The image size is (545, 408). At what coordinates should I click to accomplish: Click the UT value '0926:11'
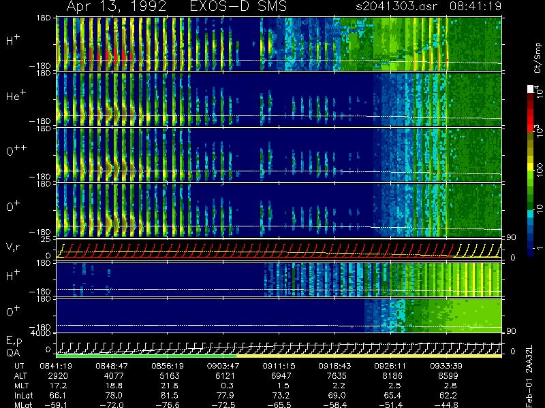point(390,366)
